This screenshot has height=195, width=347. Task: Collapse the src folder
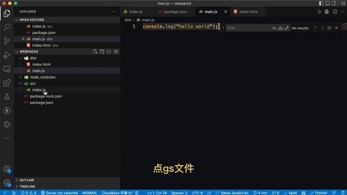tap(21, 83)
